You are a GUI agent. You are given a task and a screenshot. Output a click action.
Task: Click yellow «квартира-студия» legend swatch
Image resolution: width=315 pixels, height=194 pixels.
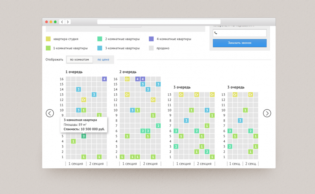point(48,39)
